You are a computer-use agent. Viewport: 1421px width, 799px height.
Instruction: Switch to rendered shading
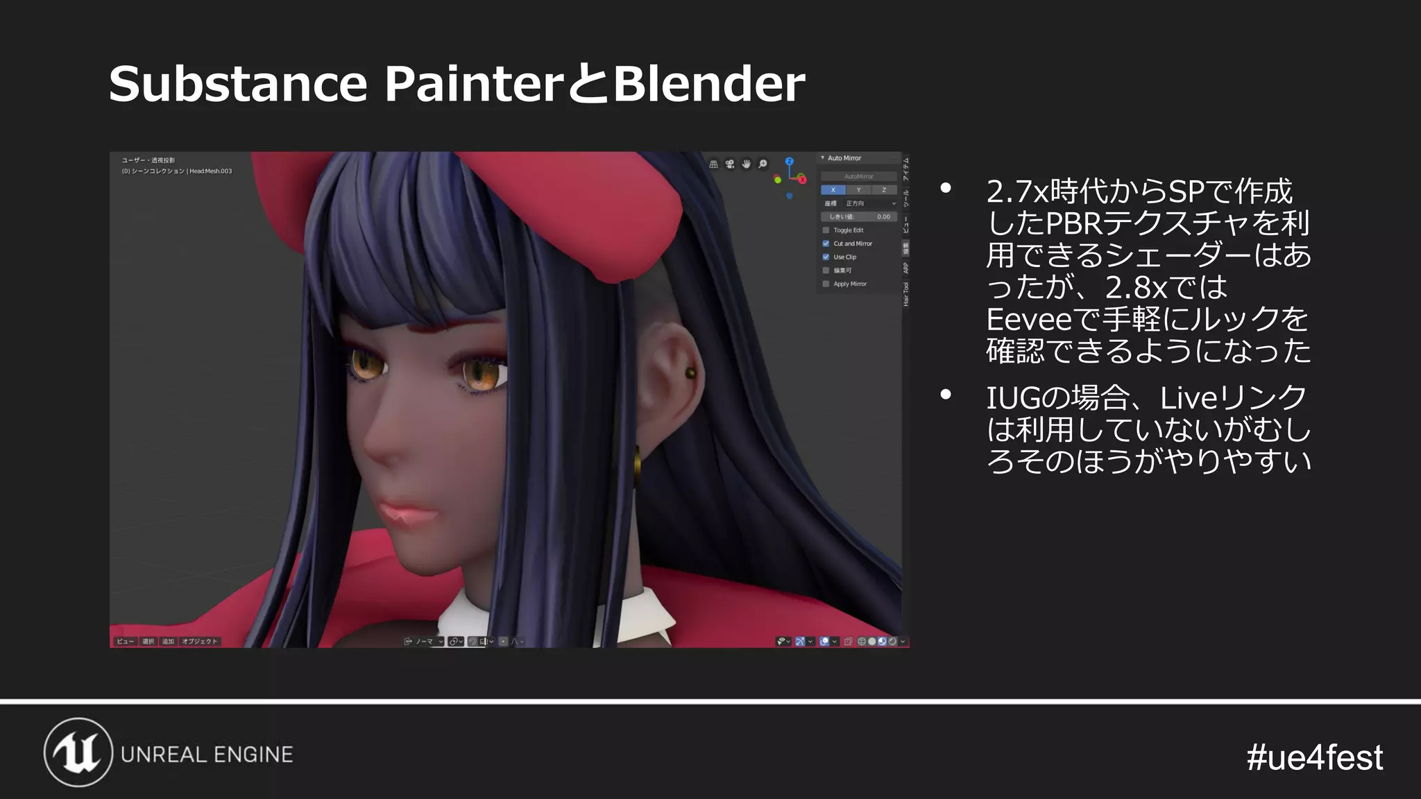point(892,642)
